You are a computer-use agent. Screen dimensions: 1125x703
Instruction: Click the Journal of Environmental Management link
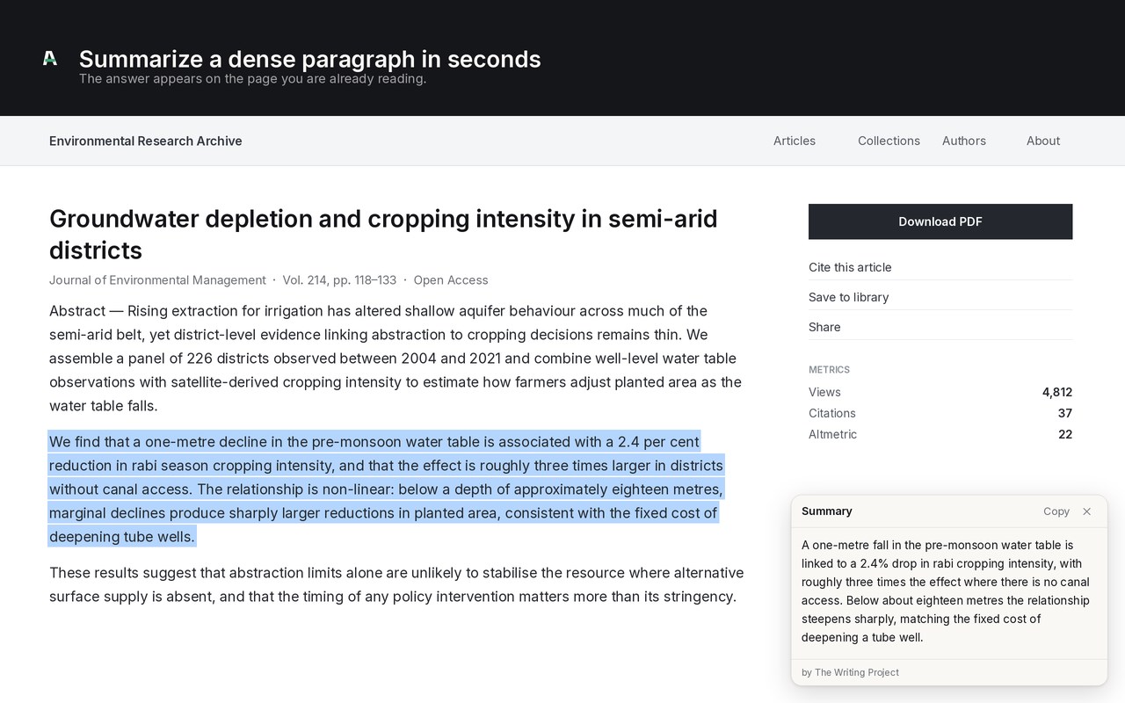click(x=157, y=280)
